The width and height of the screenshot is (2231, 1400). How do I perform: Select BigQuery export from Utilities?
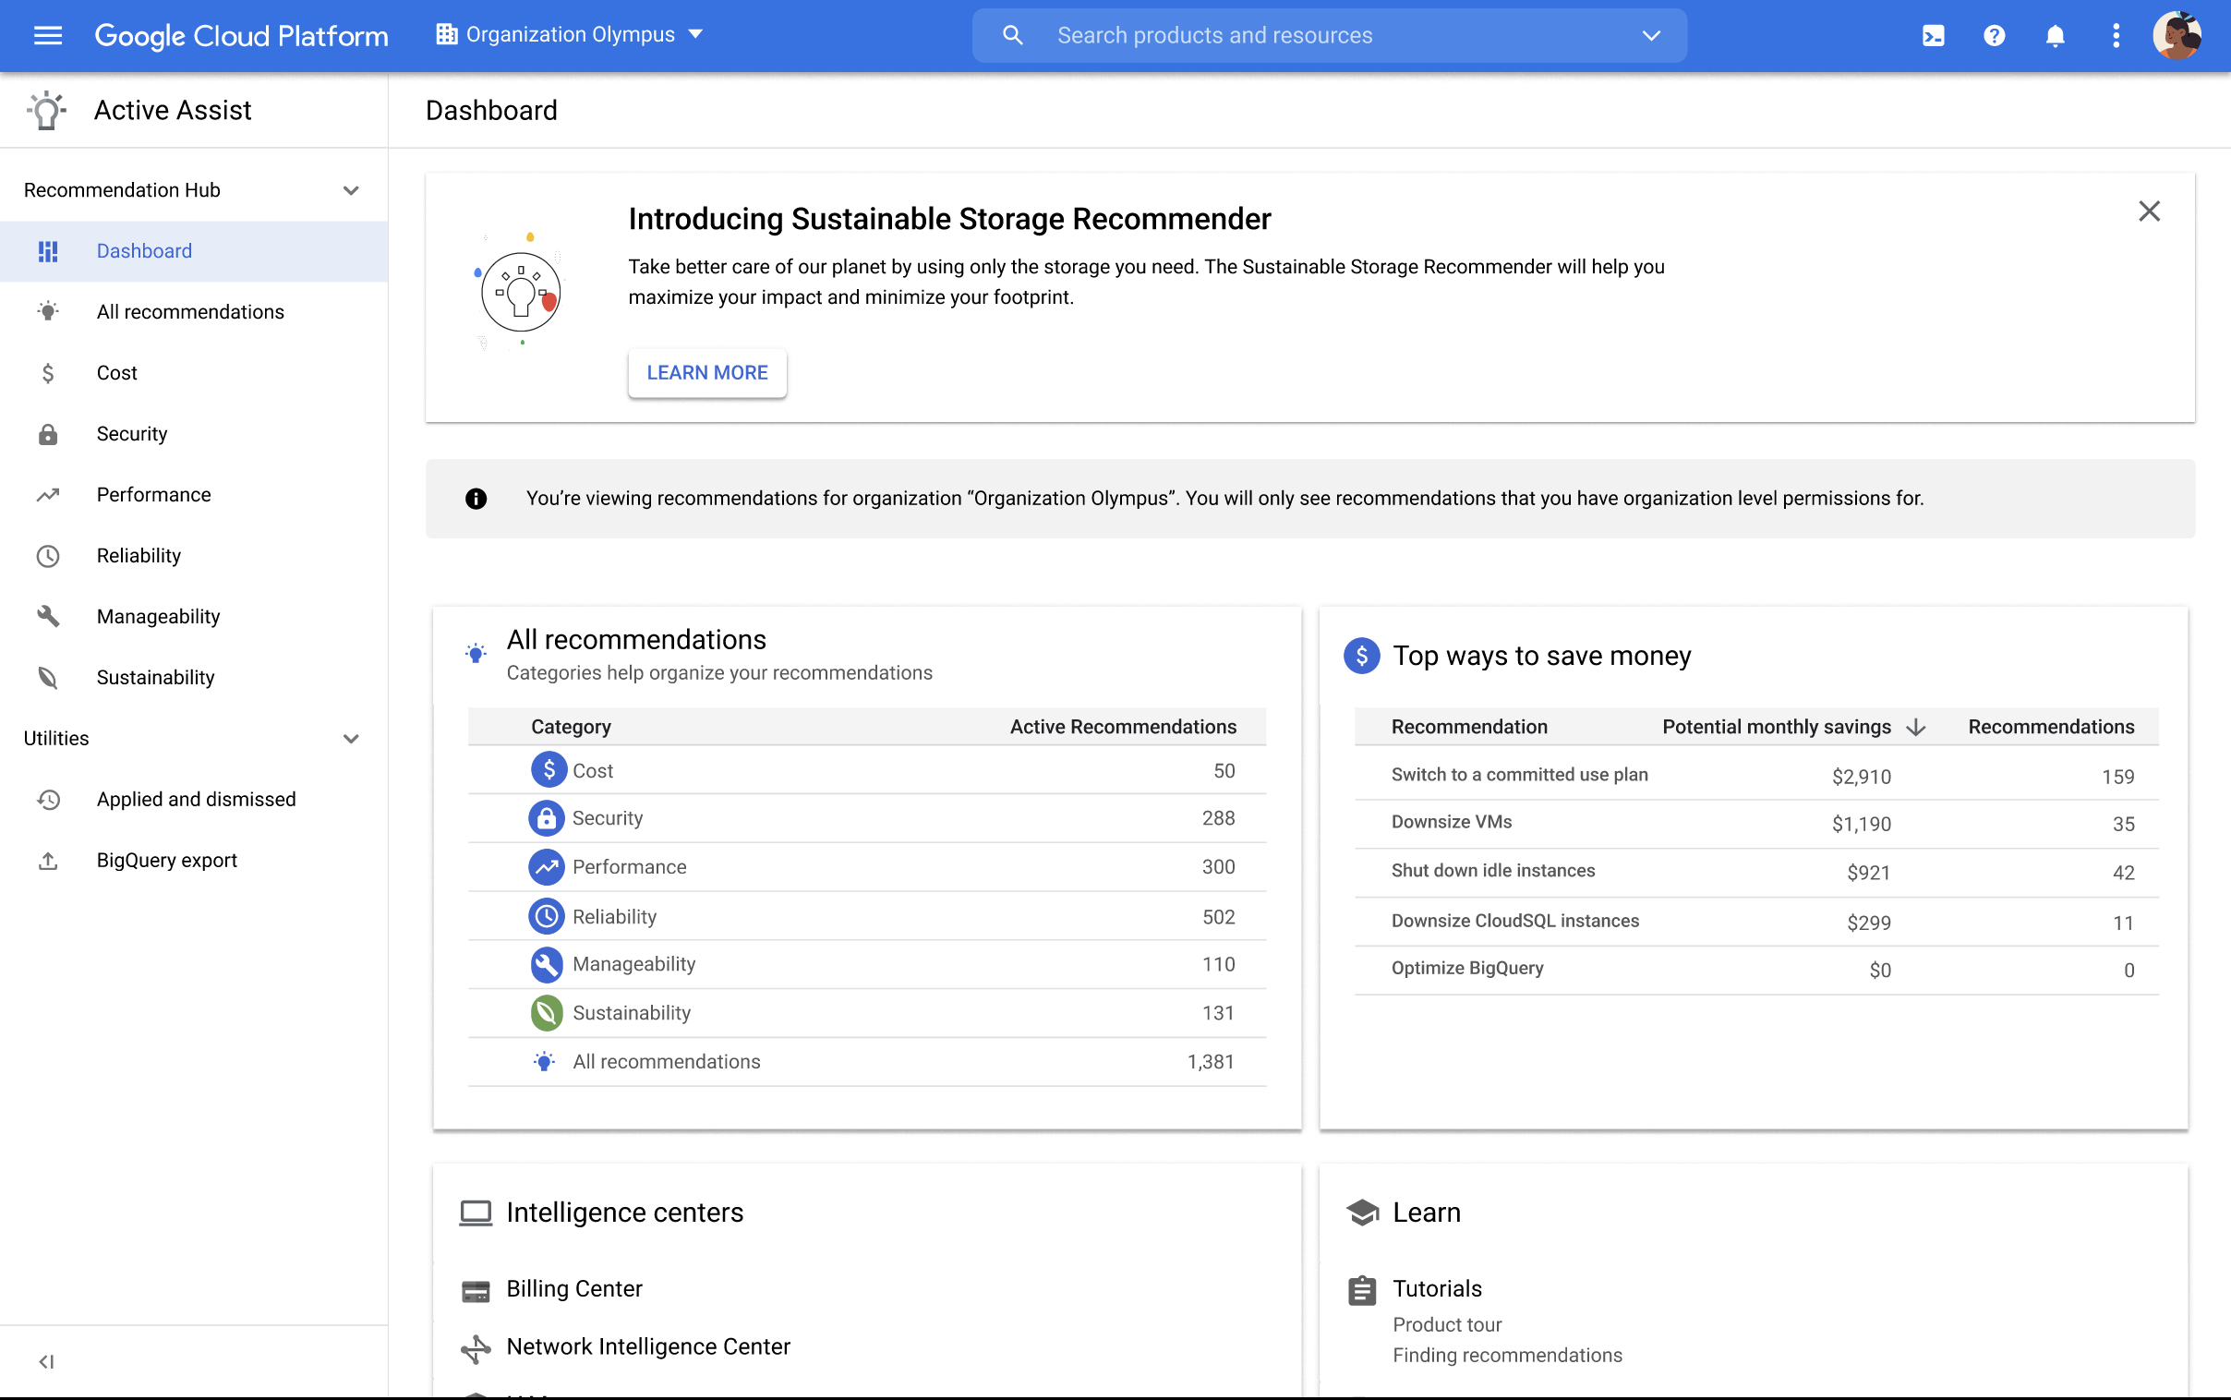pos(166,858)
